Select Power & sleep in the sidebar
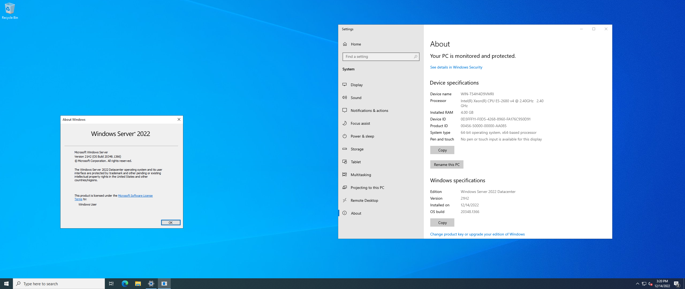The height and width of the screenshot is (289, 685). [x=381, y=136]
